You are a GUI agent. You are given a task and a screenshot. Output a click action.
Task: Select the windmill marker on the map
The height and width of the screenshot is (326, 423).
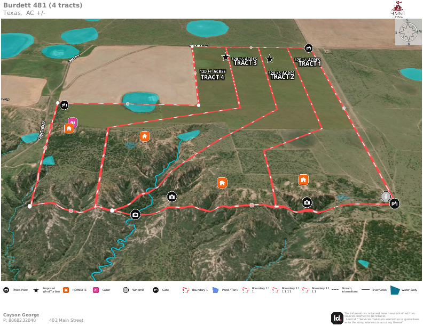385,196
